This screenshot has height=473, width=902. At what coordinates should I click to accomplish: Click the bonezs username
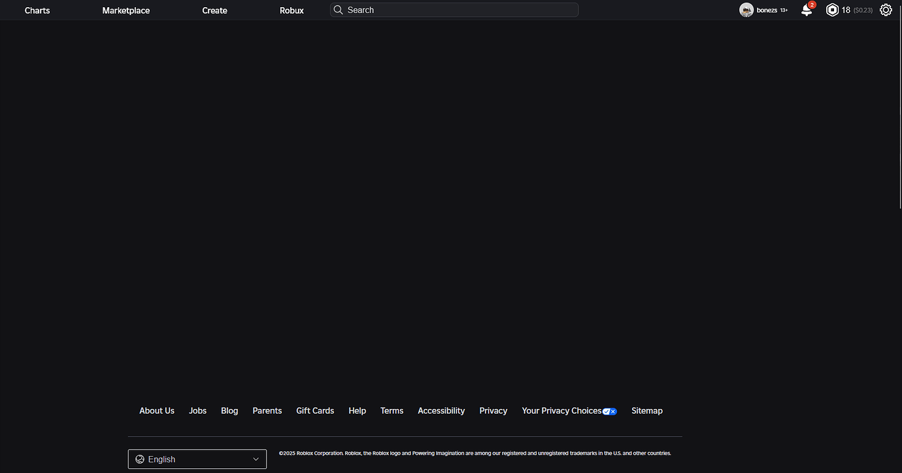click(x=767, y=10)
